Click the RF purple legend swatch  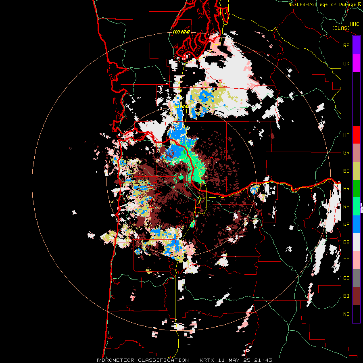(x=356, y=45)
